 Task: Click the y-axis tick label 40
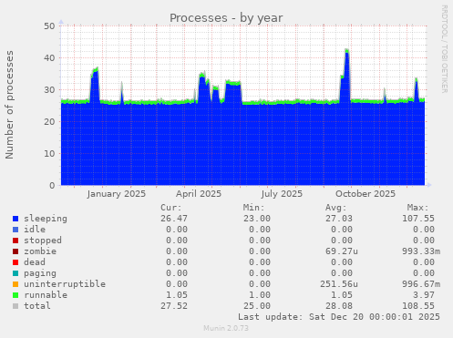49,58
